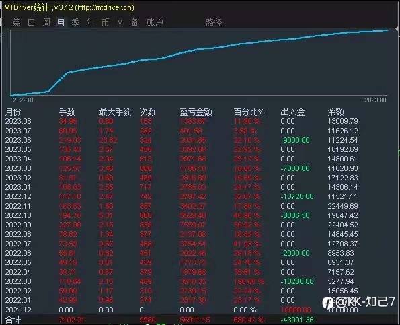
Task: Open the 备 notes tab
Action: tap(134, 22)
